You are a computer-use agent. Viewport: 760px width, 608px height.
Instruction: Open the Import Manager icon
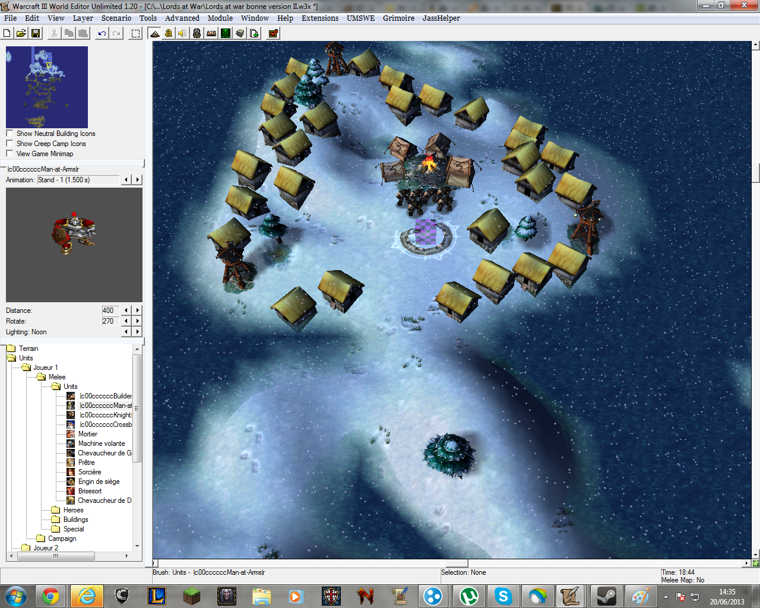(x=254, y=33)
